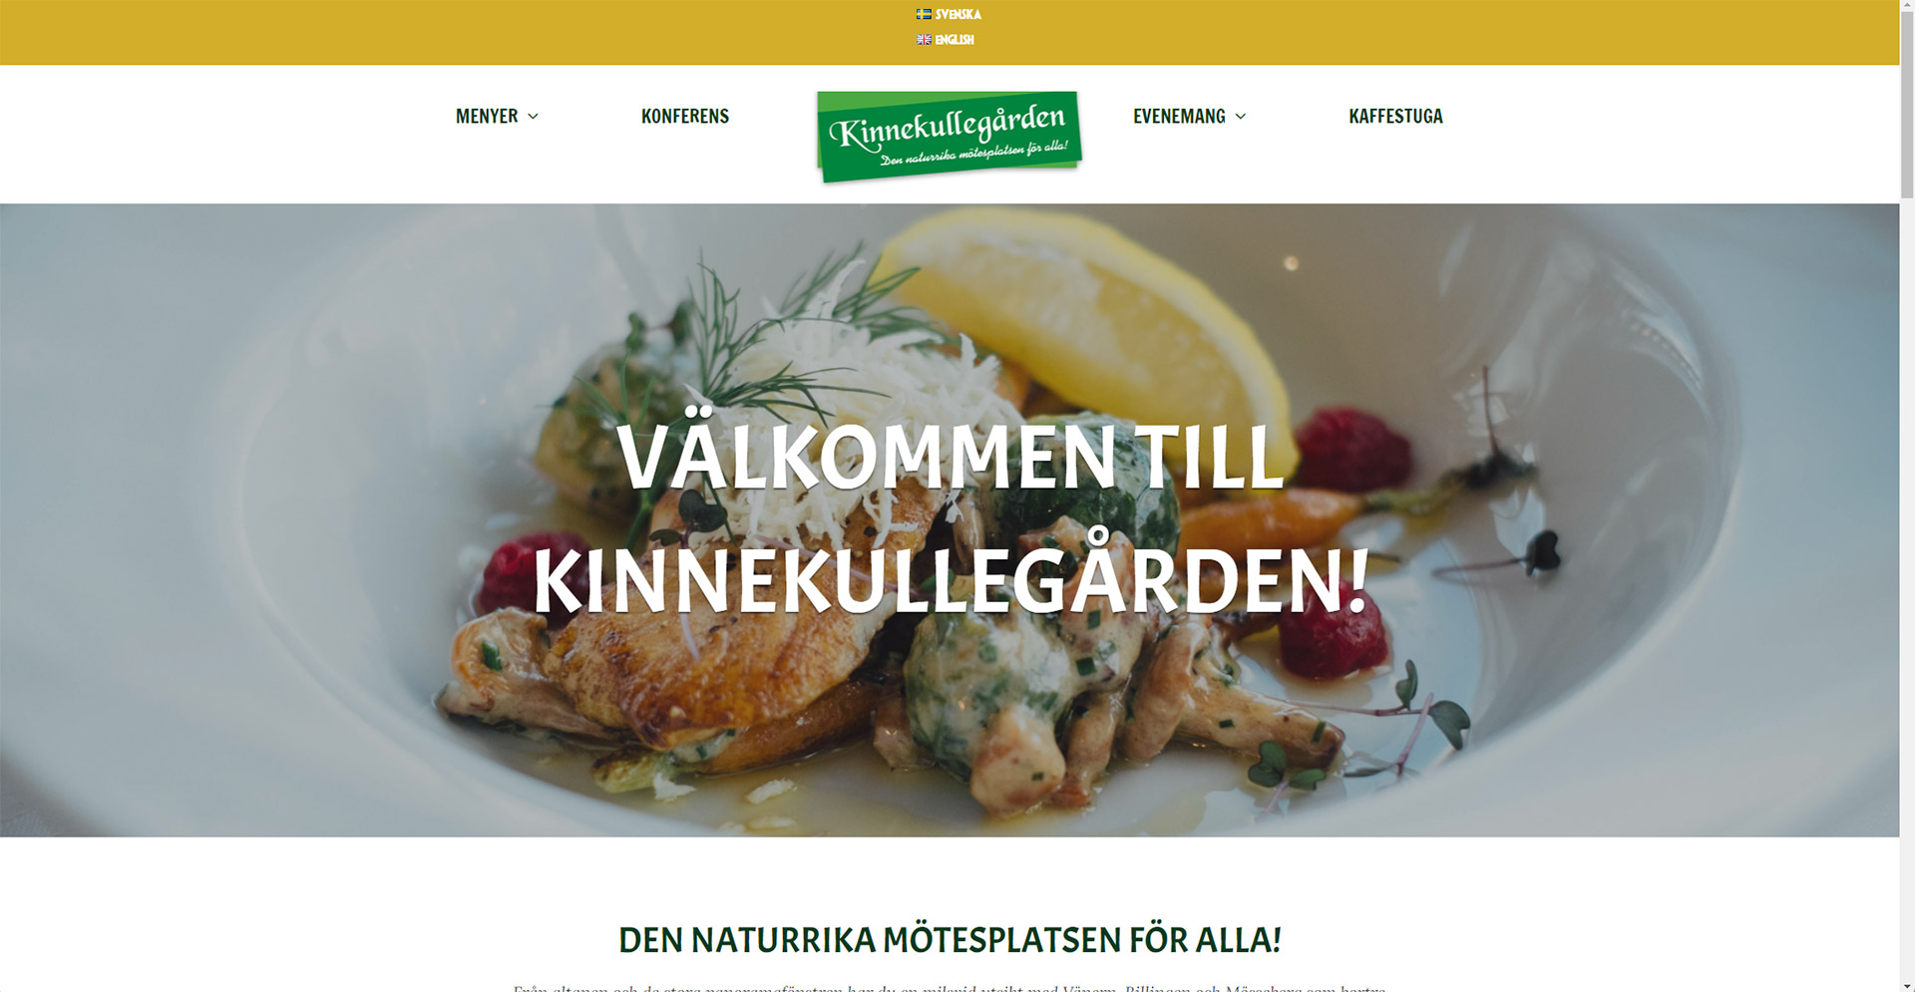Switch language to Svenska
This screenshot has height=992, width=1915.
pyautogui.click(x=957, y=14)
